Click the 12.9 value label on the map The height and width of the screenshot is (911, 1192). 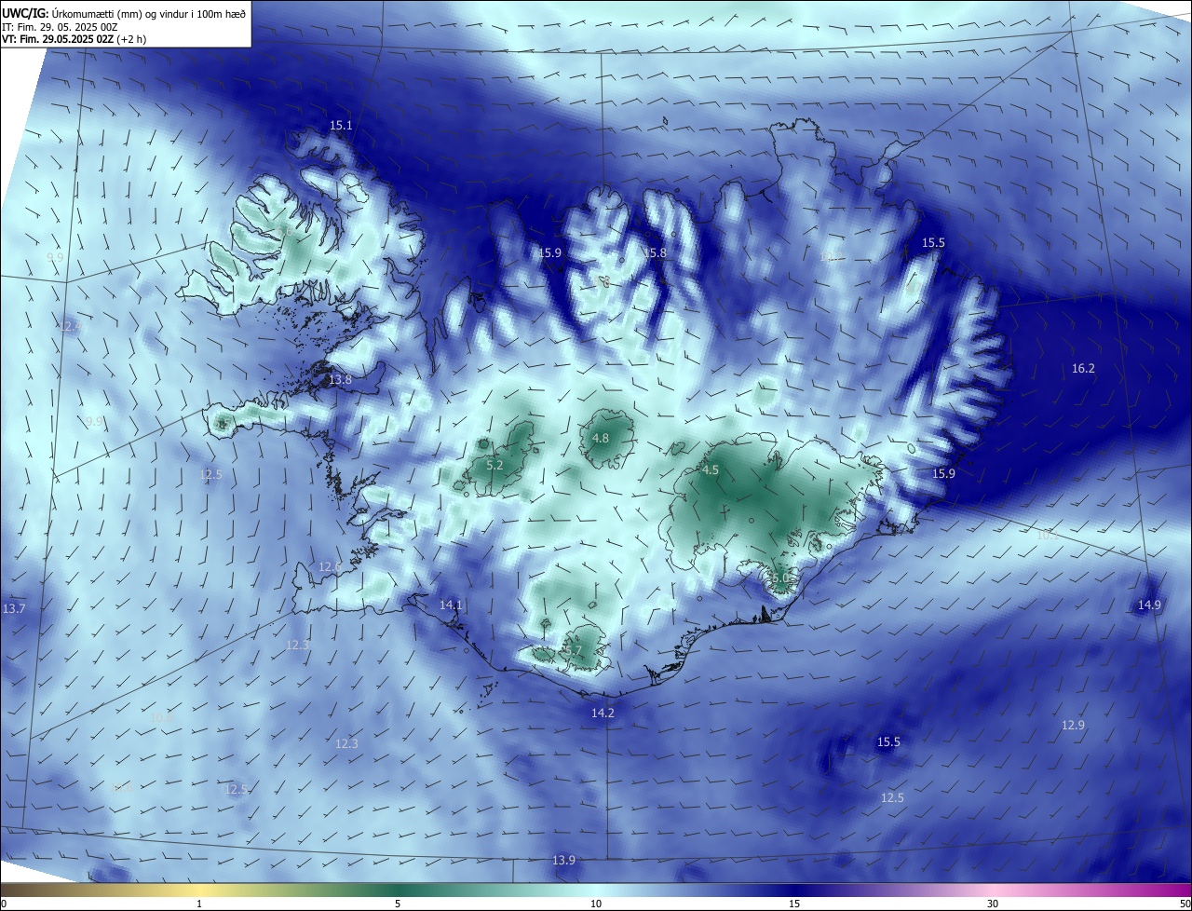pyautogui.click(x=1073, y=725)
